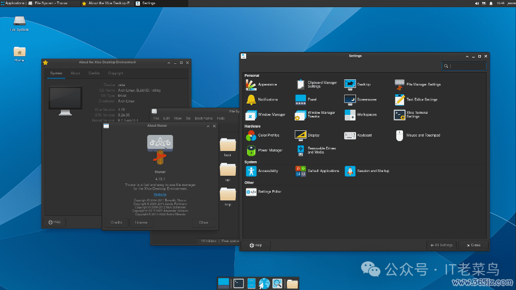Open Keyboard settings

[x=358, y=135]
